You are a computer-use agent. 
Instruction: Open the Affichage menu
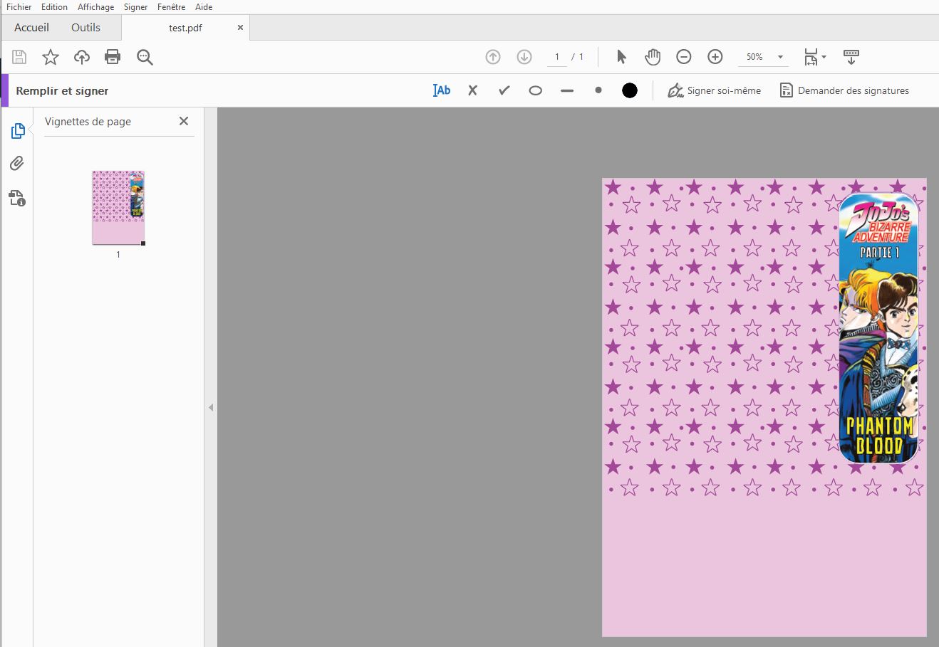point(95,6)
